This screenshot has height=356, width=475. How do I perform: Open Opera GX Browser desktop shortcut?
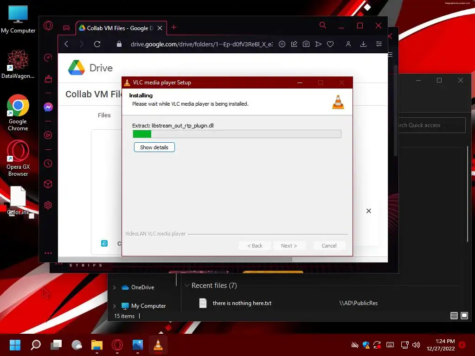(x=18, y=159)
